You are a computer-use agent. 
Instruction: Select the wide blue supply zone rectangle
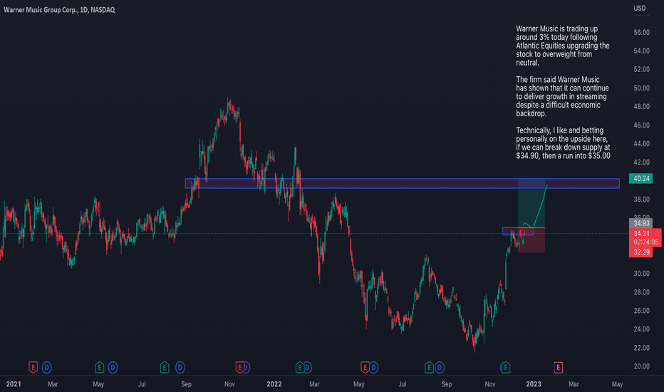(402, 183)
